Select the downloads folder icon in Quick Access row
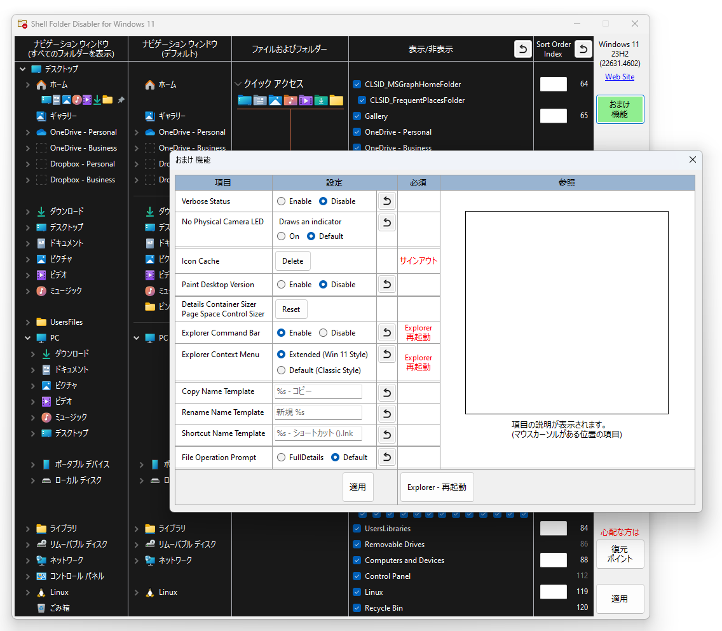Screen dimensions: 722x631 (x=322, y=100)
